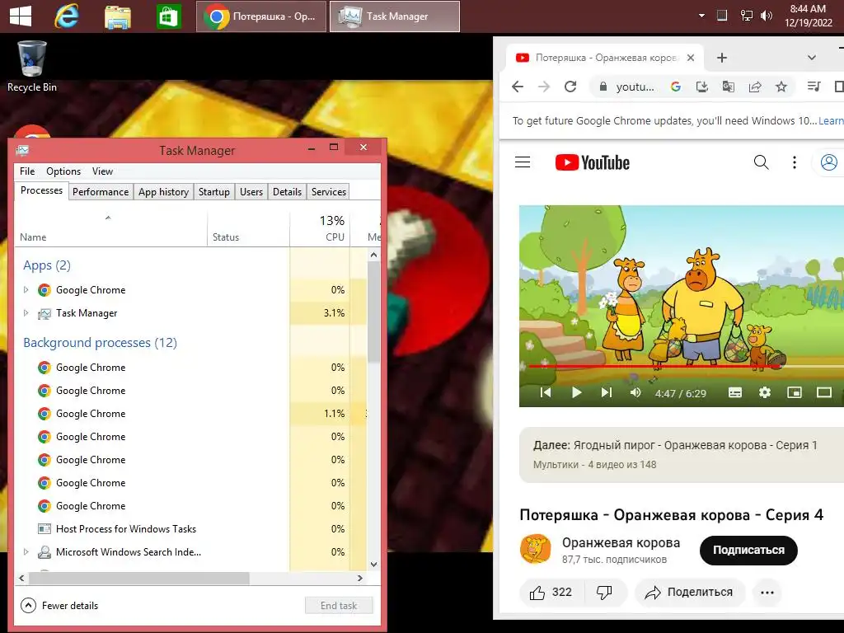Skip to next video
The width and height of the screenshot is (844, 633).
[x=607, y=392]
